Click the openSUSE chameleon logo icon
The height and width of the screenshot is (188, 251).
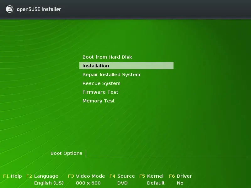tap(9, 9)
